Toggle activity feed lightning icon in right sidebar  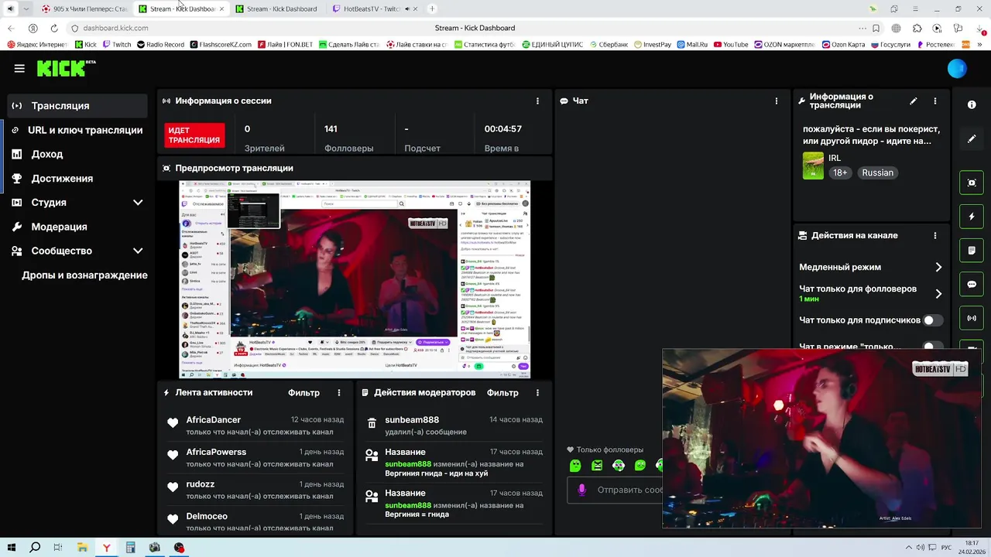[x=972, y=217]
